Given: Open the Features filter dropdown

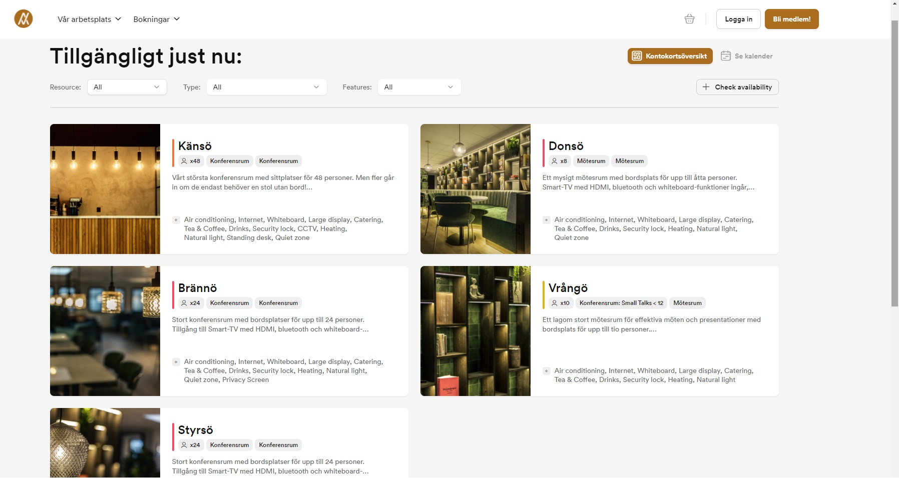Looking at the screenshot, I should [x=419, y=87].
